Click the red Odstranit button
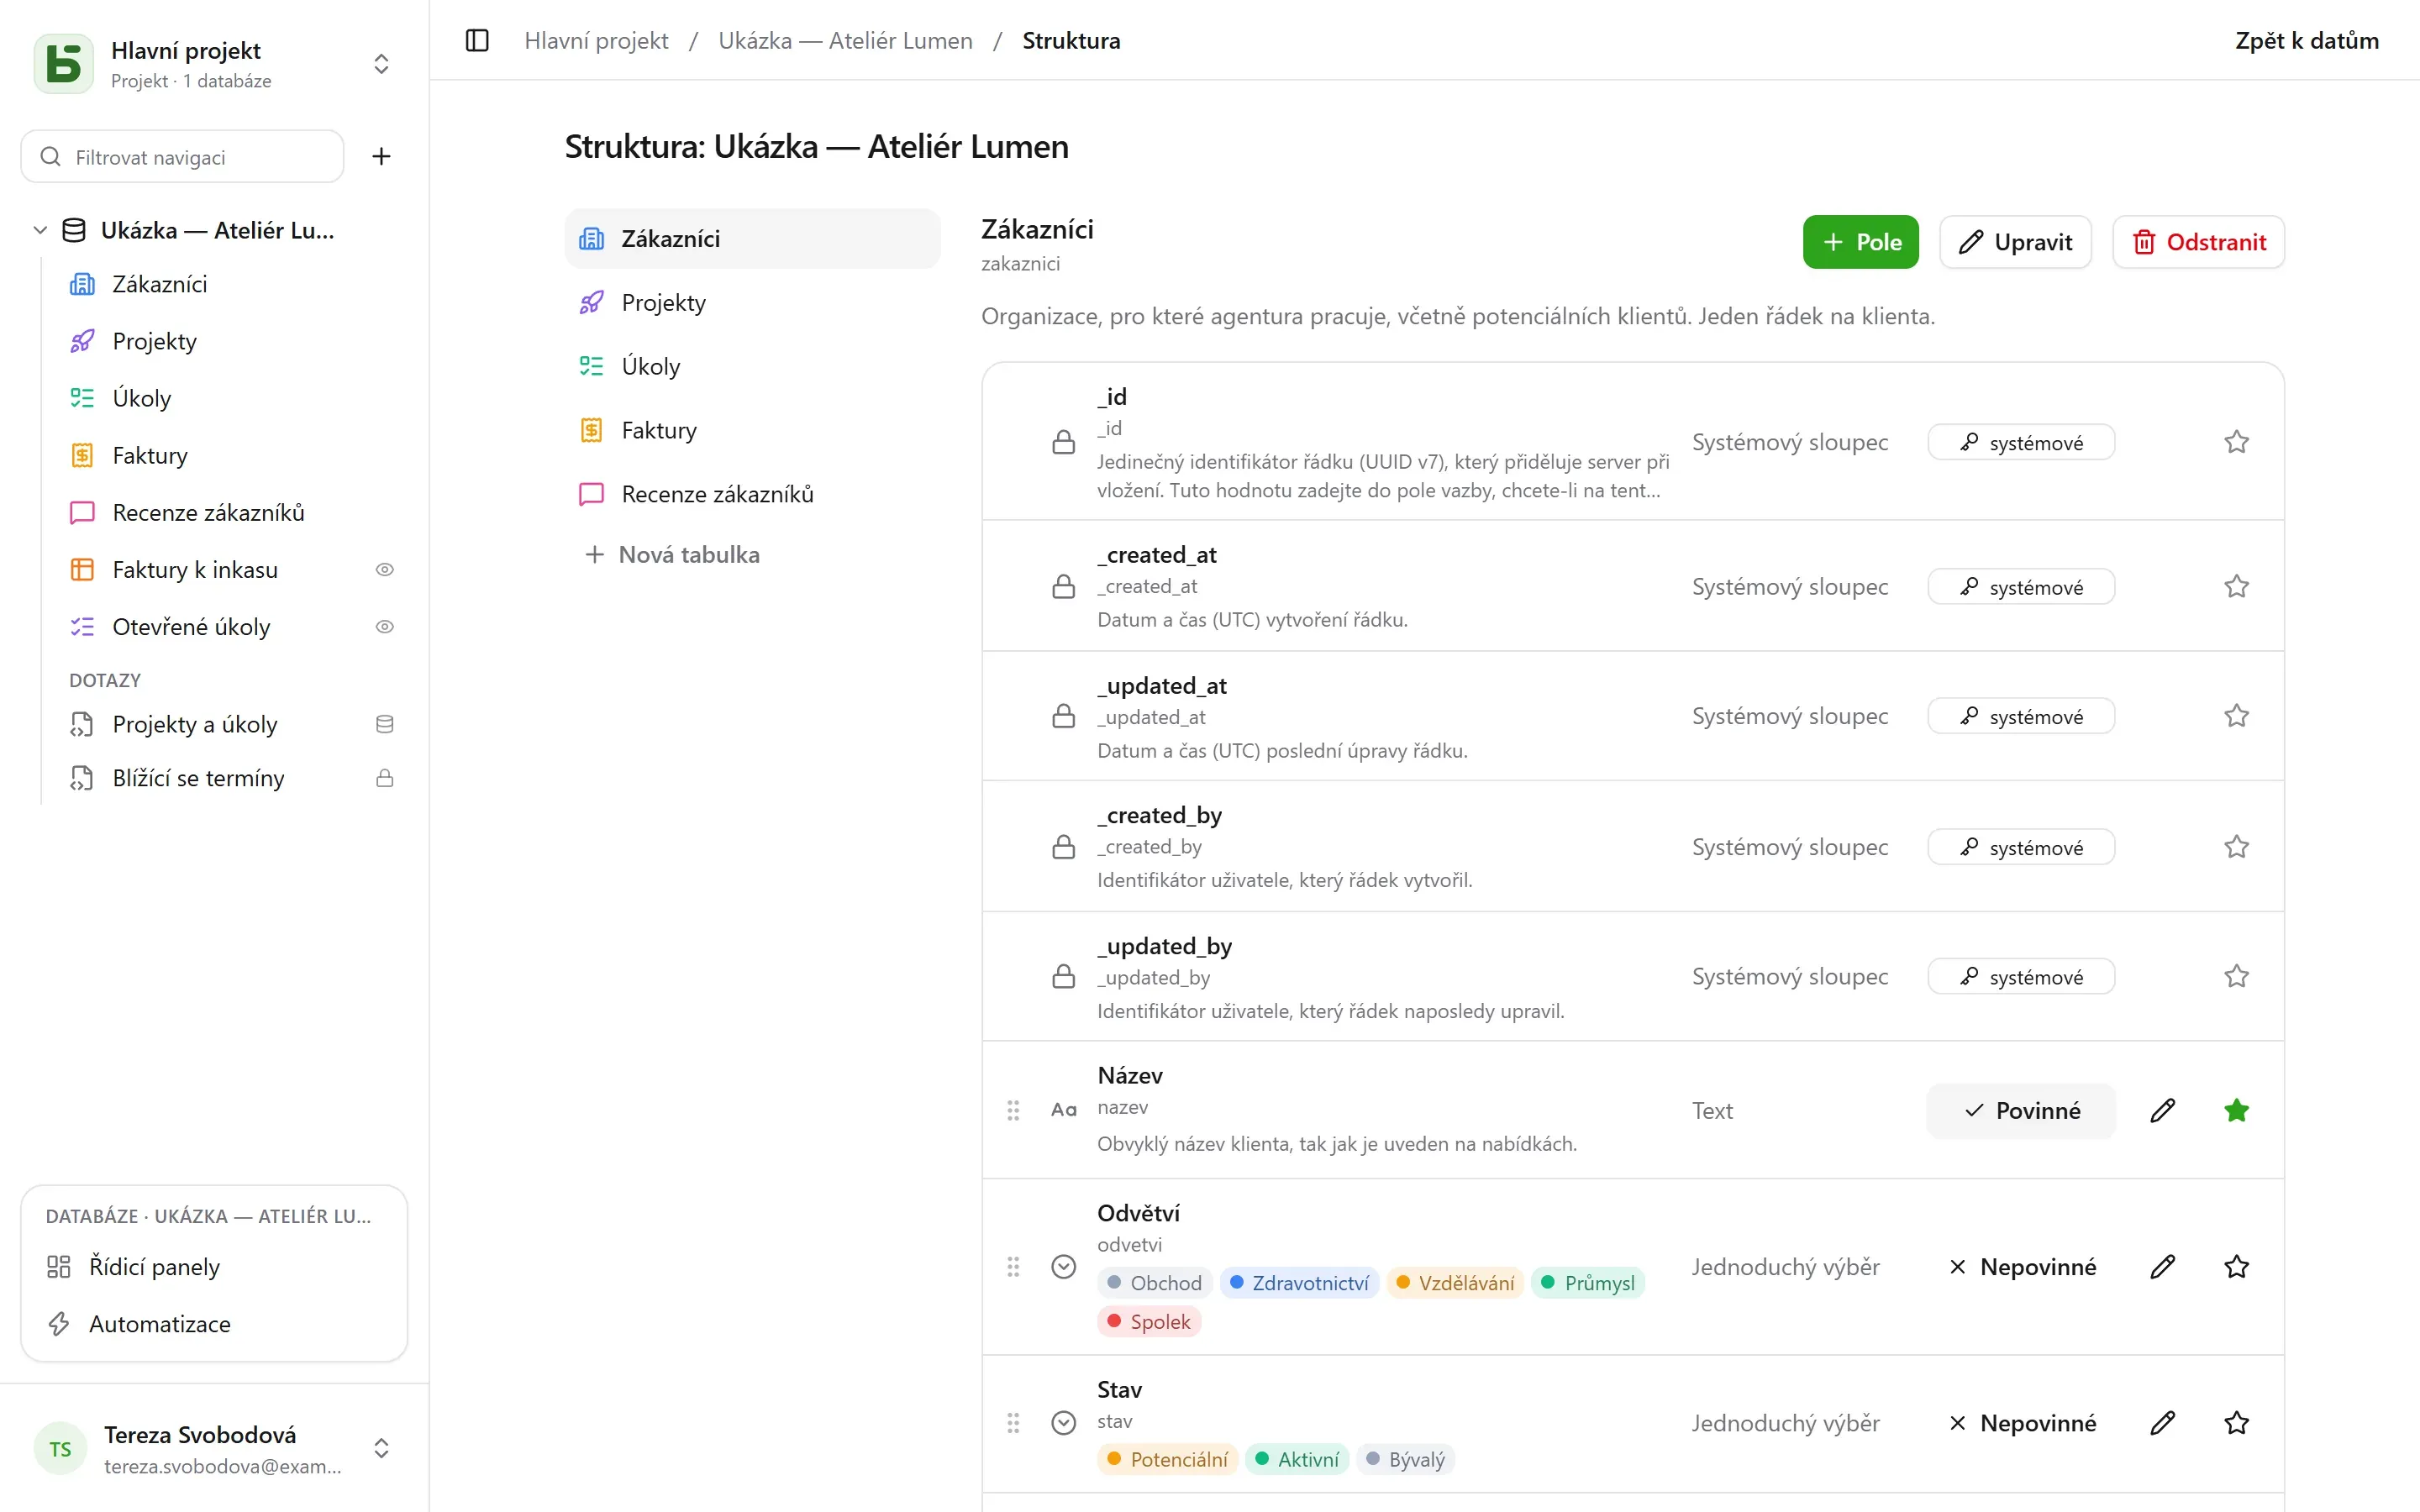This screenshot has height=1512, width=2420. (2198, 242)
